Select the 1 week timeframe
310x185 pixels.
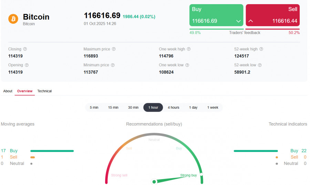pyautogui.click(x=213, y=107)
